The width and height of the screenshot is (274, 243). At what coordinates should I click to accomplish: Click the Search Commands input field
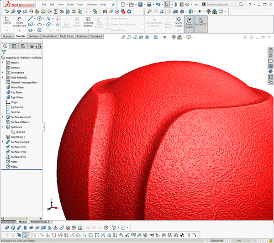click(x=221, y=4)
